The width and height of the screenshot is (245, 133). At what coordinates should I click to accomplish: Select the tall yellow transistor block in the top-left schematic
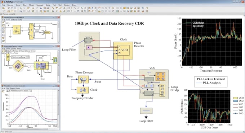click(x=31, y=32)
